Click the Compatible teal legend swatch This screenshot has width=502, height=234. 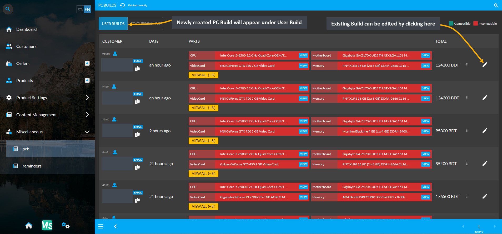tap(451, 23)
